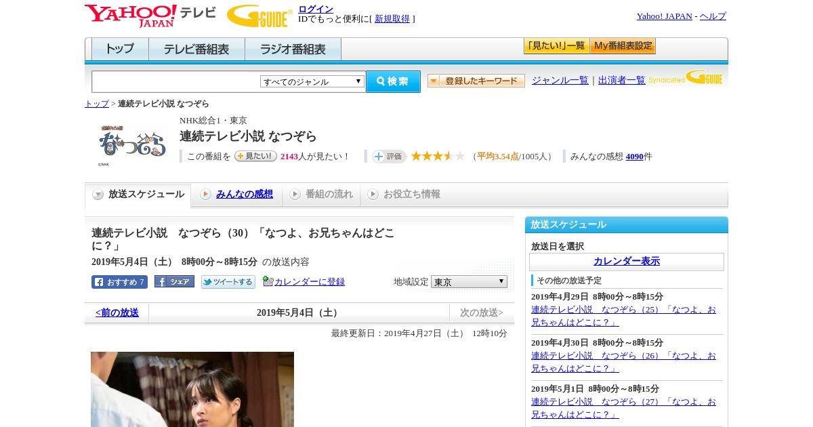Image resolution: width=813 pixels, height=427 pixels.
Task: Click the 番組の流れ gray play icon
Action: pyautogui.click(x=295, y=195)
